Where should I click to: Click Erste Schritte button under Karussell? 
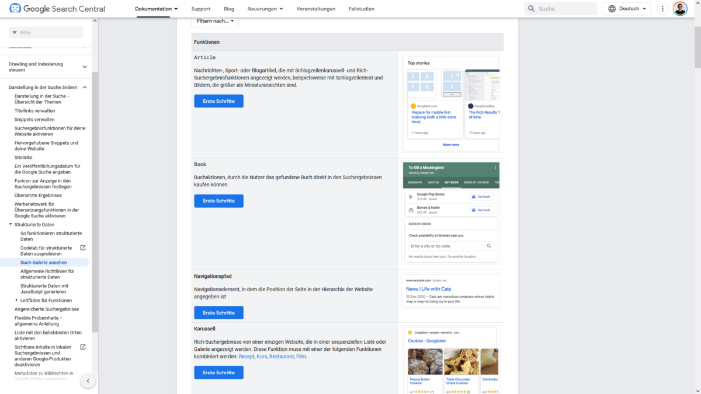point(218,372)
